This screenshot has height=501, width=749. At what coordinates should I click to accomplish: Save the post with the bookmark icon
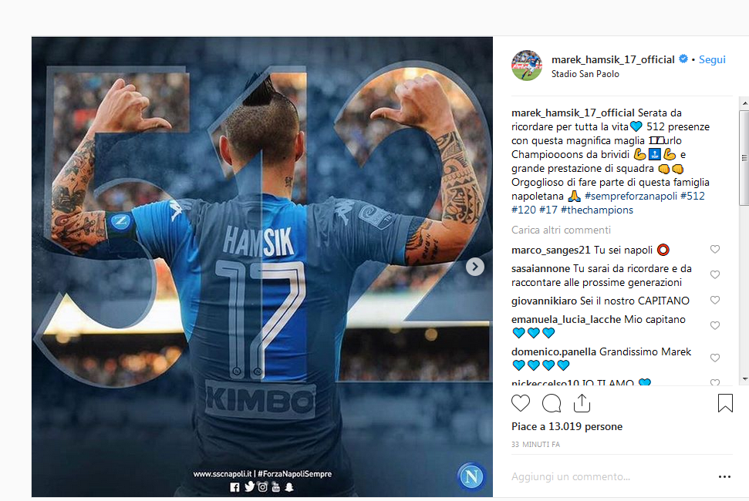click(725, 403)
